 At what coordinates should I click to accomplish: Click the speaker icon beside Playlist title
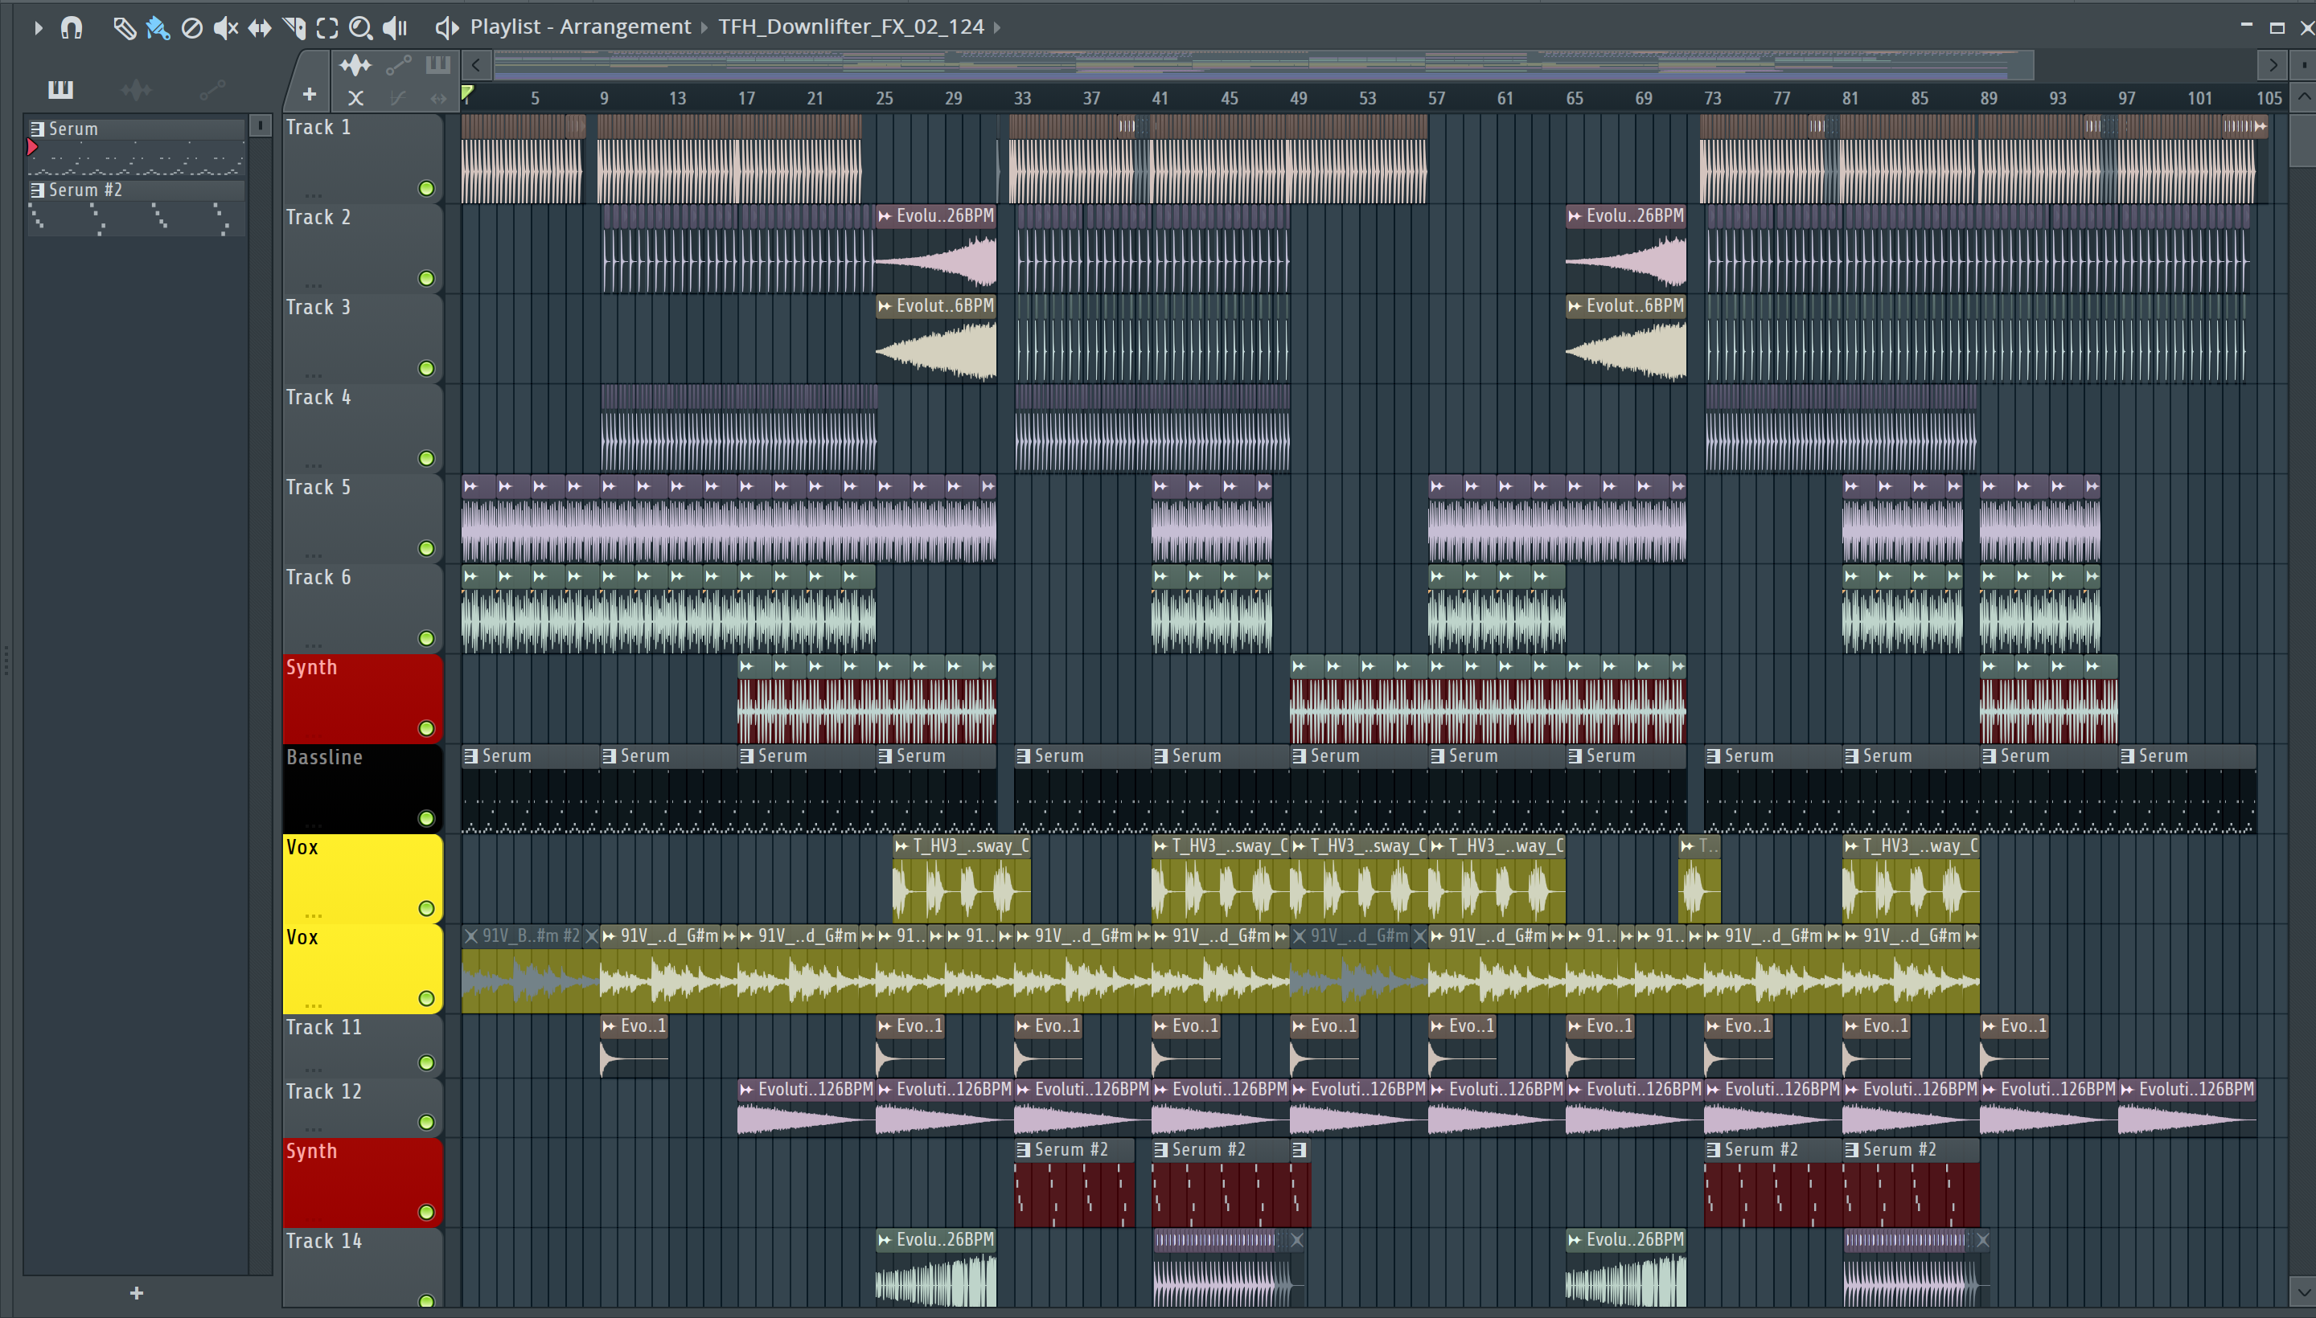tap(446, 28)
